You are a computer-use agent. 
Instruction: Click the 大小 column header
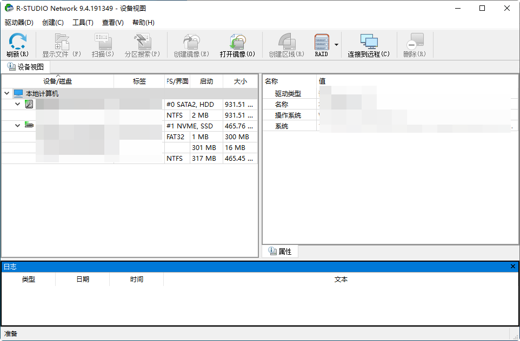tap(241, 81)
